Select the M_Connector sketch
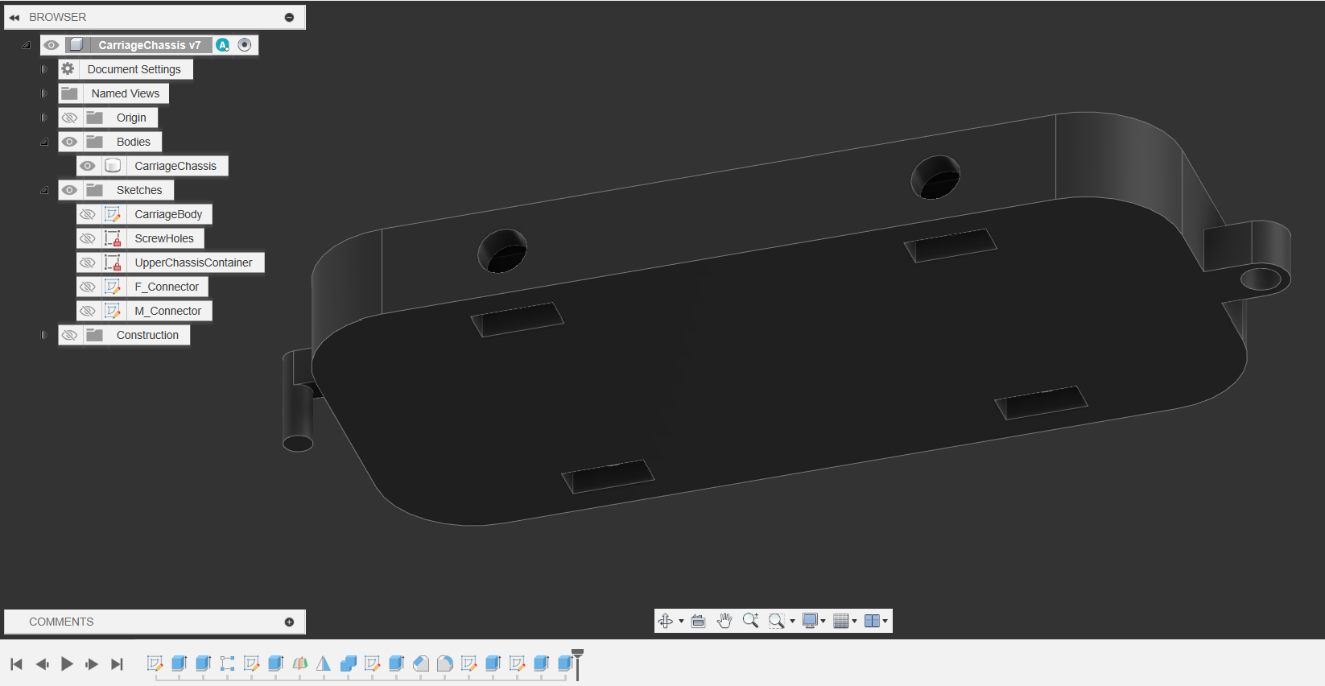This screenshot has height=686, width=1325. pos(167,311)
